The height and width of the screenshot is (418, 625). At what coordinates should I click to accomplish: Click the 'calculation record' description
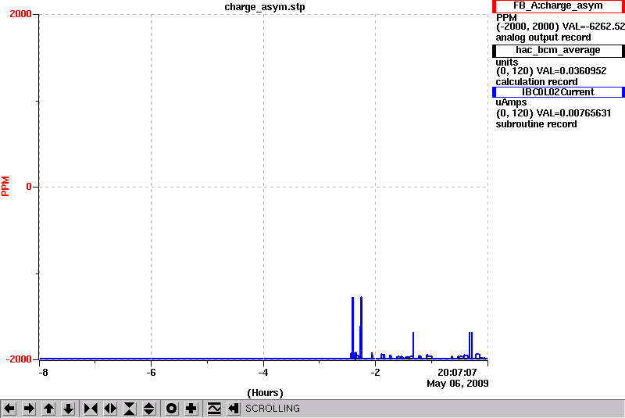(x=537, y=82)
